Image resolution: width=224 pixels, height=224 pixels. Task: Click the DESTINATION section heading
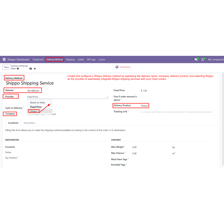coord(12,140)
